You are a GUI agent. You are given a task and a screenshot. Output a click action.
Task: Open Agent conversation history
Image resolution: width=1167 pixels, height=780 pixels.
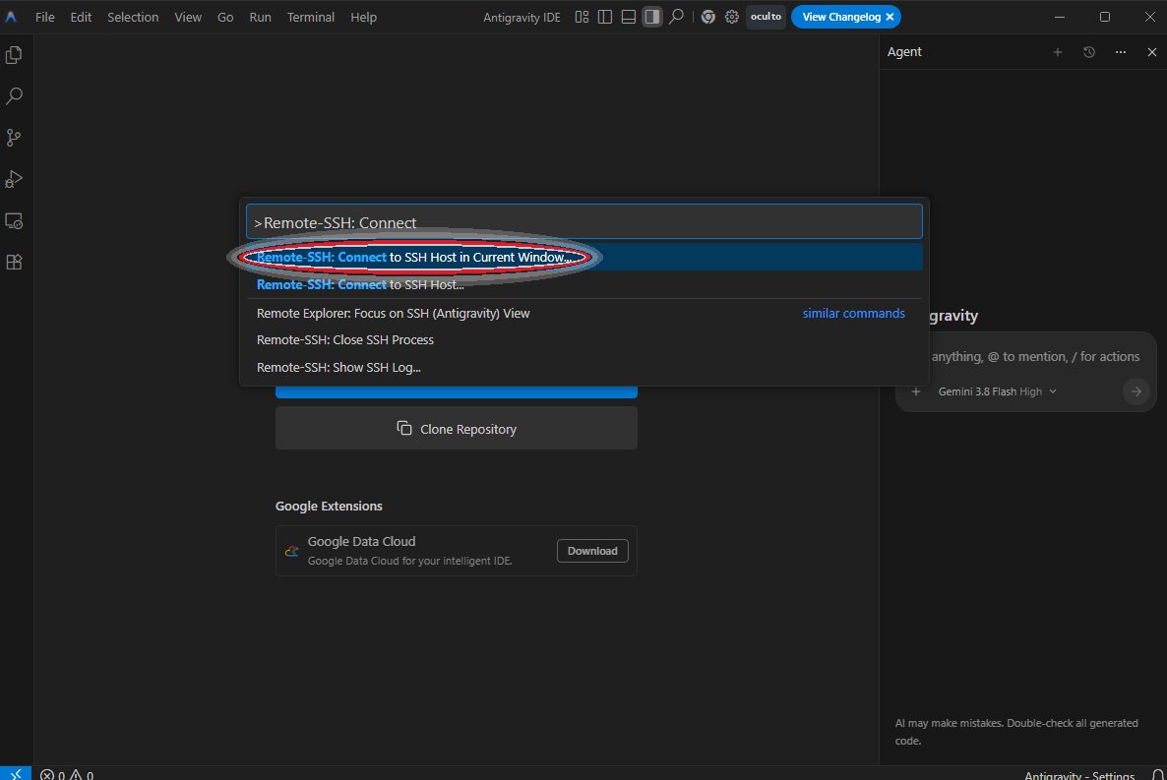pyautogui.click(x=1089, y=52)
